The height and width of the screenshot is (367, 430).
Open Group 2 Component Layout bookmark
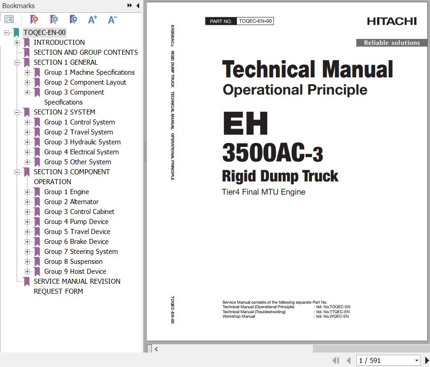85,82
